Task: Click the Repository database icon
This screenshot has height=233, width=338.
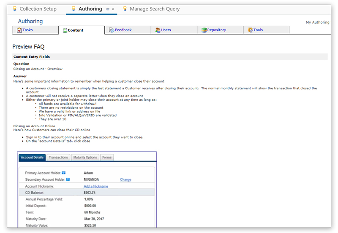Action: pos(204,30)
